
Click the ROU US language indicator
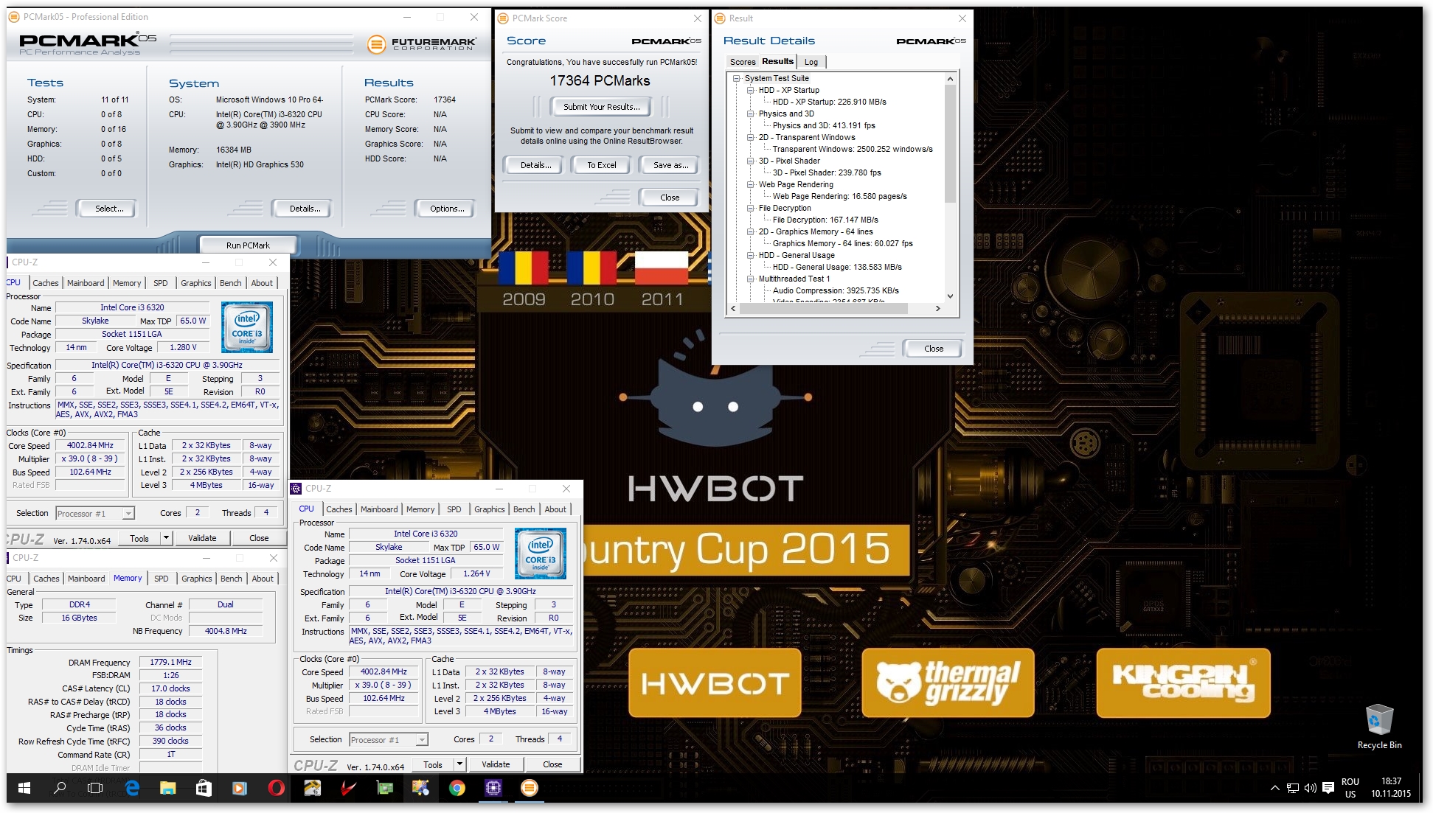click(x=1350, y=788)
